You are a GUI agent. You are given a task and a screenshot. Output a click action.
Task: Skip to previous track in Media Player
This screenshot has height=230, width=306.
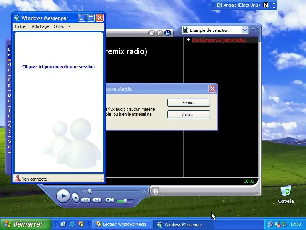point(86,200)
